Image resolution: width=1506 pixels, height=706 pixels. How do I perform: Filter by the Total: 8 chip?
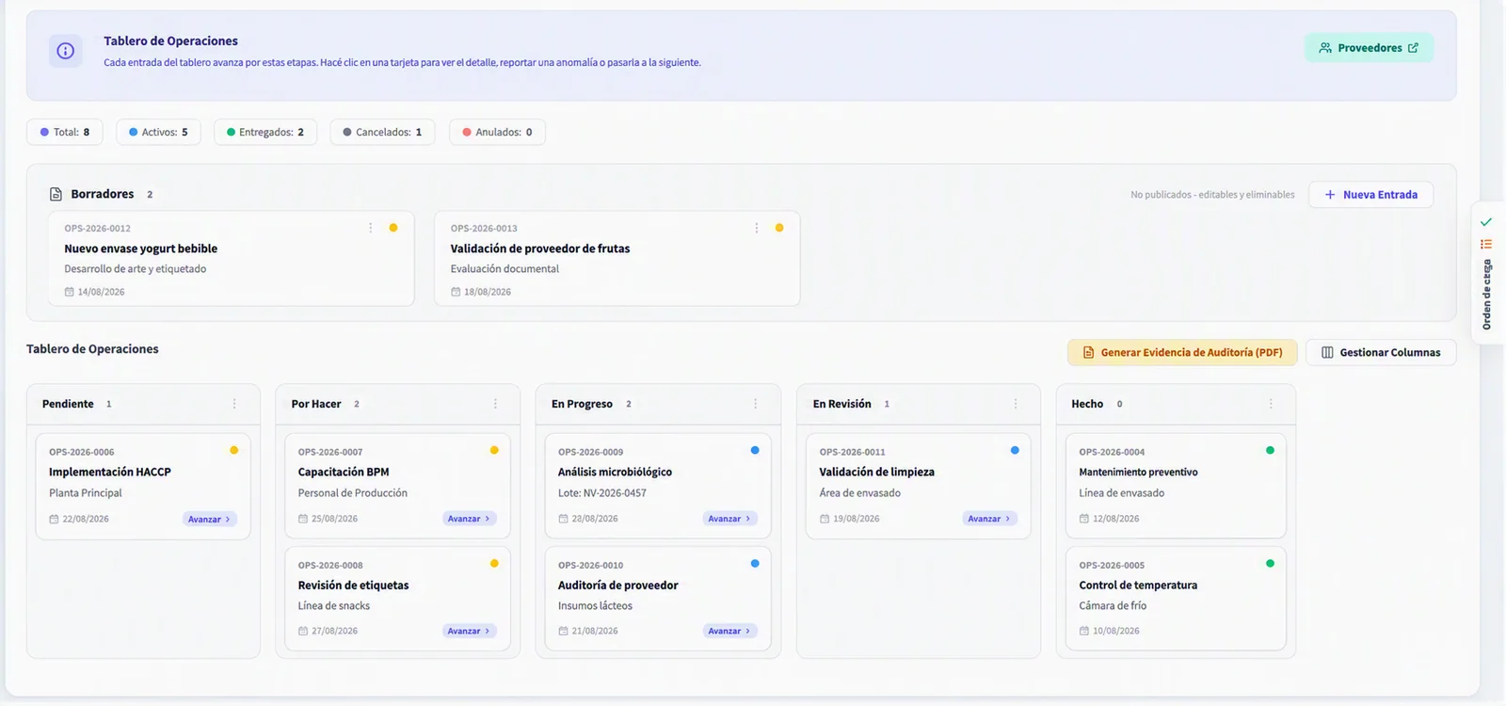(x=65, y=132)
